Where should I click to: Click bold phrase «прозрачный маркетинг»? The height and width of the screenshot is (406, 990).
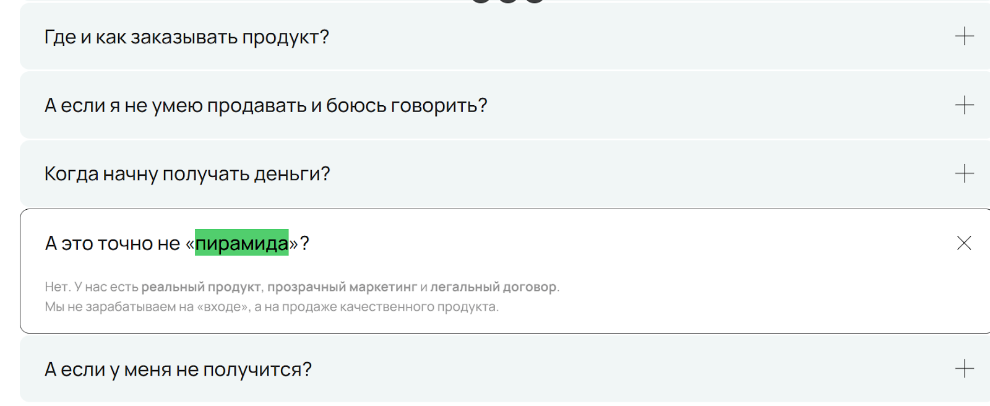(x=342, y=287)
